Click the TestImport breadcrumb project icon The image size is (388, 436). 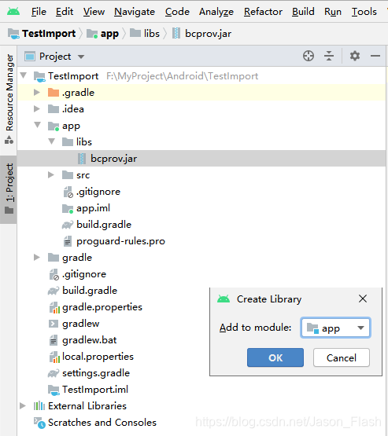tap(13, 33)
